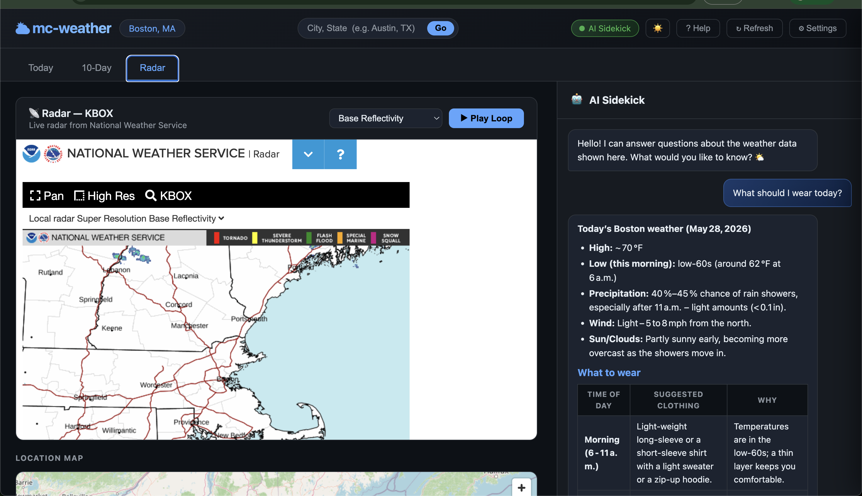Click the 'What should I wear today?' message
The height and width of the screenshot is (496, 862).
click(787, 193)
